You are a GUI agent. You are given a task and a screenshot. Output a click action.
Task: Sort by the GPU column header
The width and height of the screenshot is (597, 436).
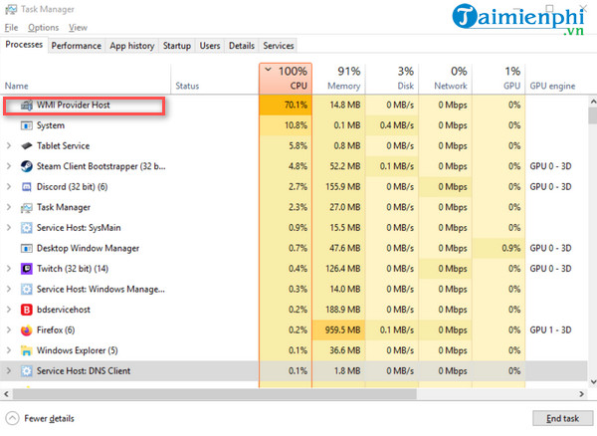[498, 79]
